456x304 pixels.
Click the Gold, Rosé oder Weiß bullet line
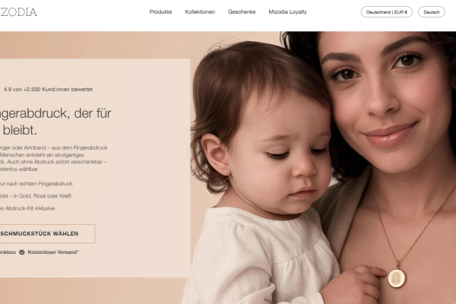pyautogui.click(x=36, y=196)
